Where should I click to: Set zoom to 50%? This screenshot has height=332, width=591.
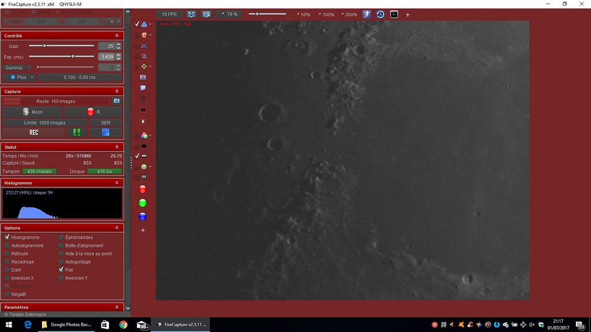[x=303, y=14]
